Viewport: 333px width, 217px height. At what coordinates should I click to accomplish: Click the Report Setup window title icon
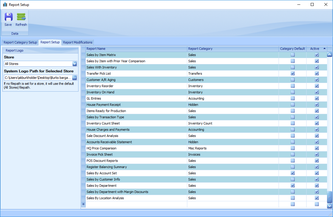point(5,5)
